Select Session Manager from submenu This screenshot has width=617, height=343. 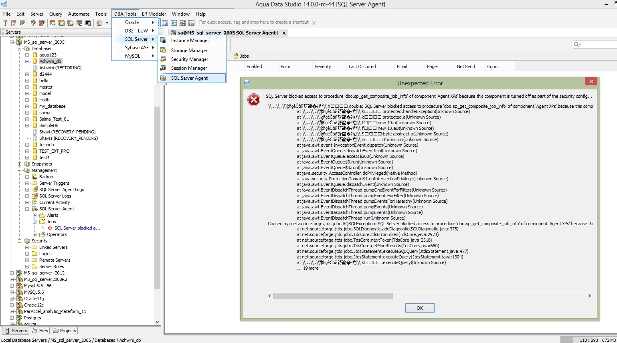[192, 68]
